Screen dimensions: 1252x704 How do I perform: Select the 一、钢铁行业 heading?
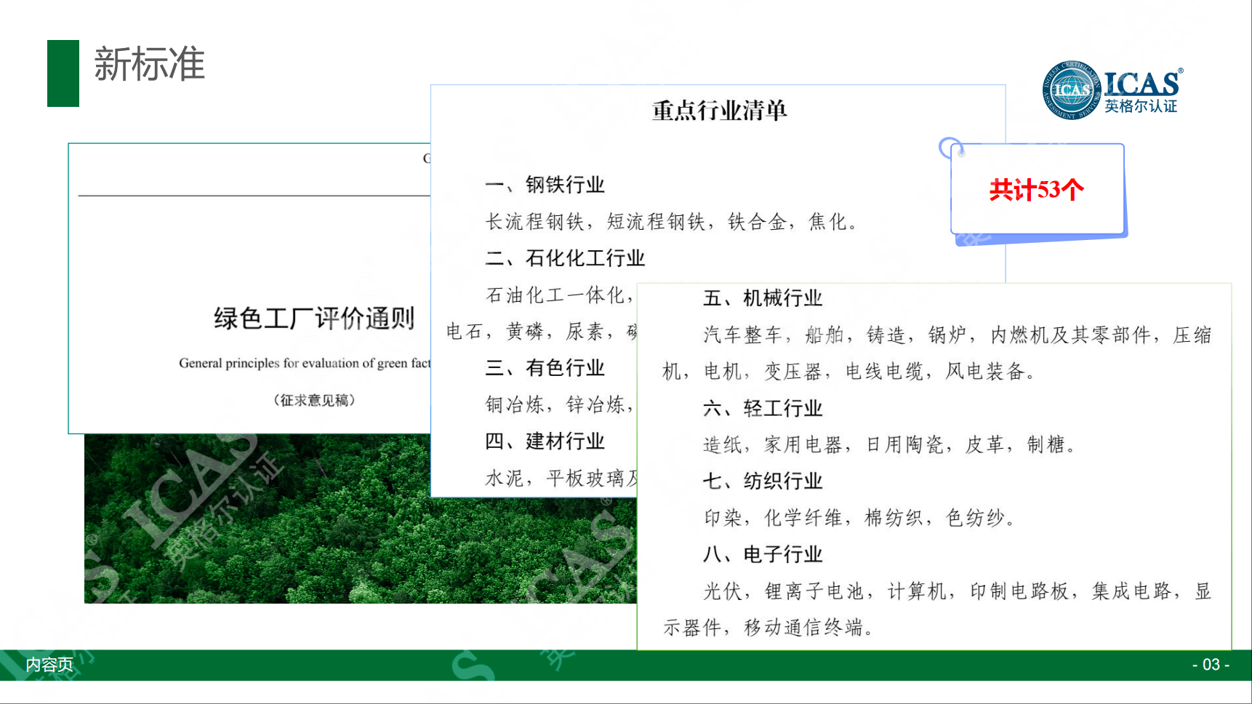[x=545, y=185]
